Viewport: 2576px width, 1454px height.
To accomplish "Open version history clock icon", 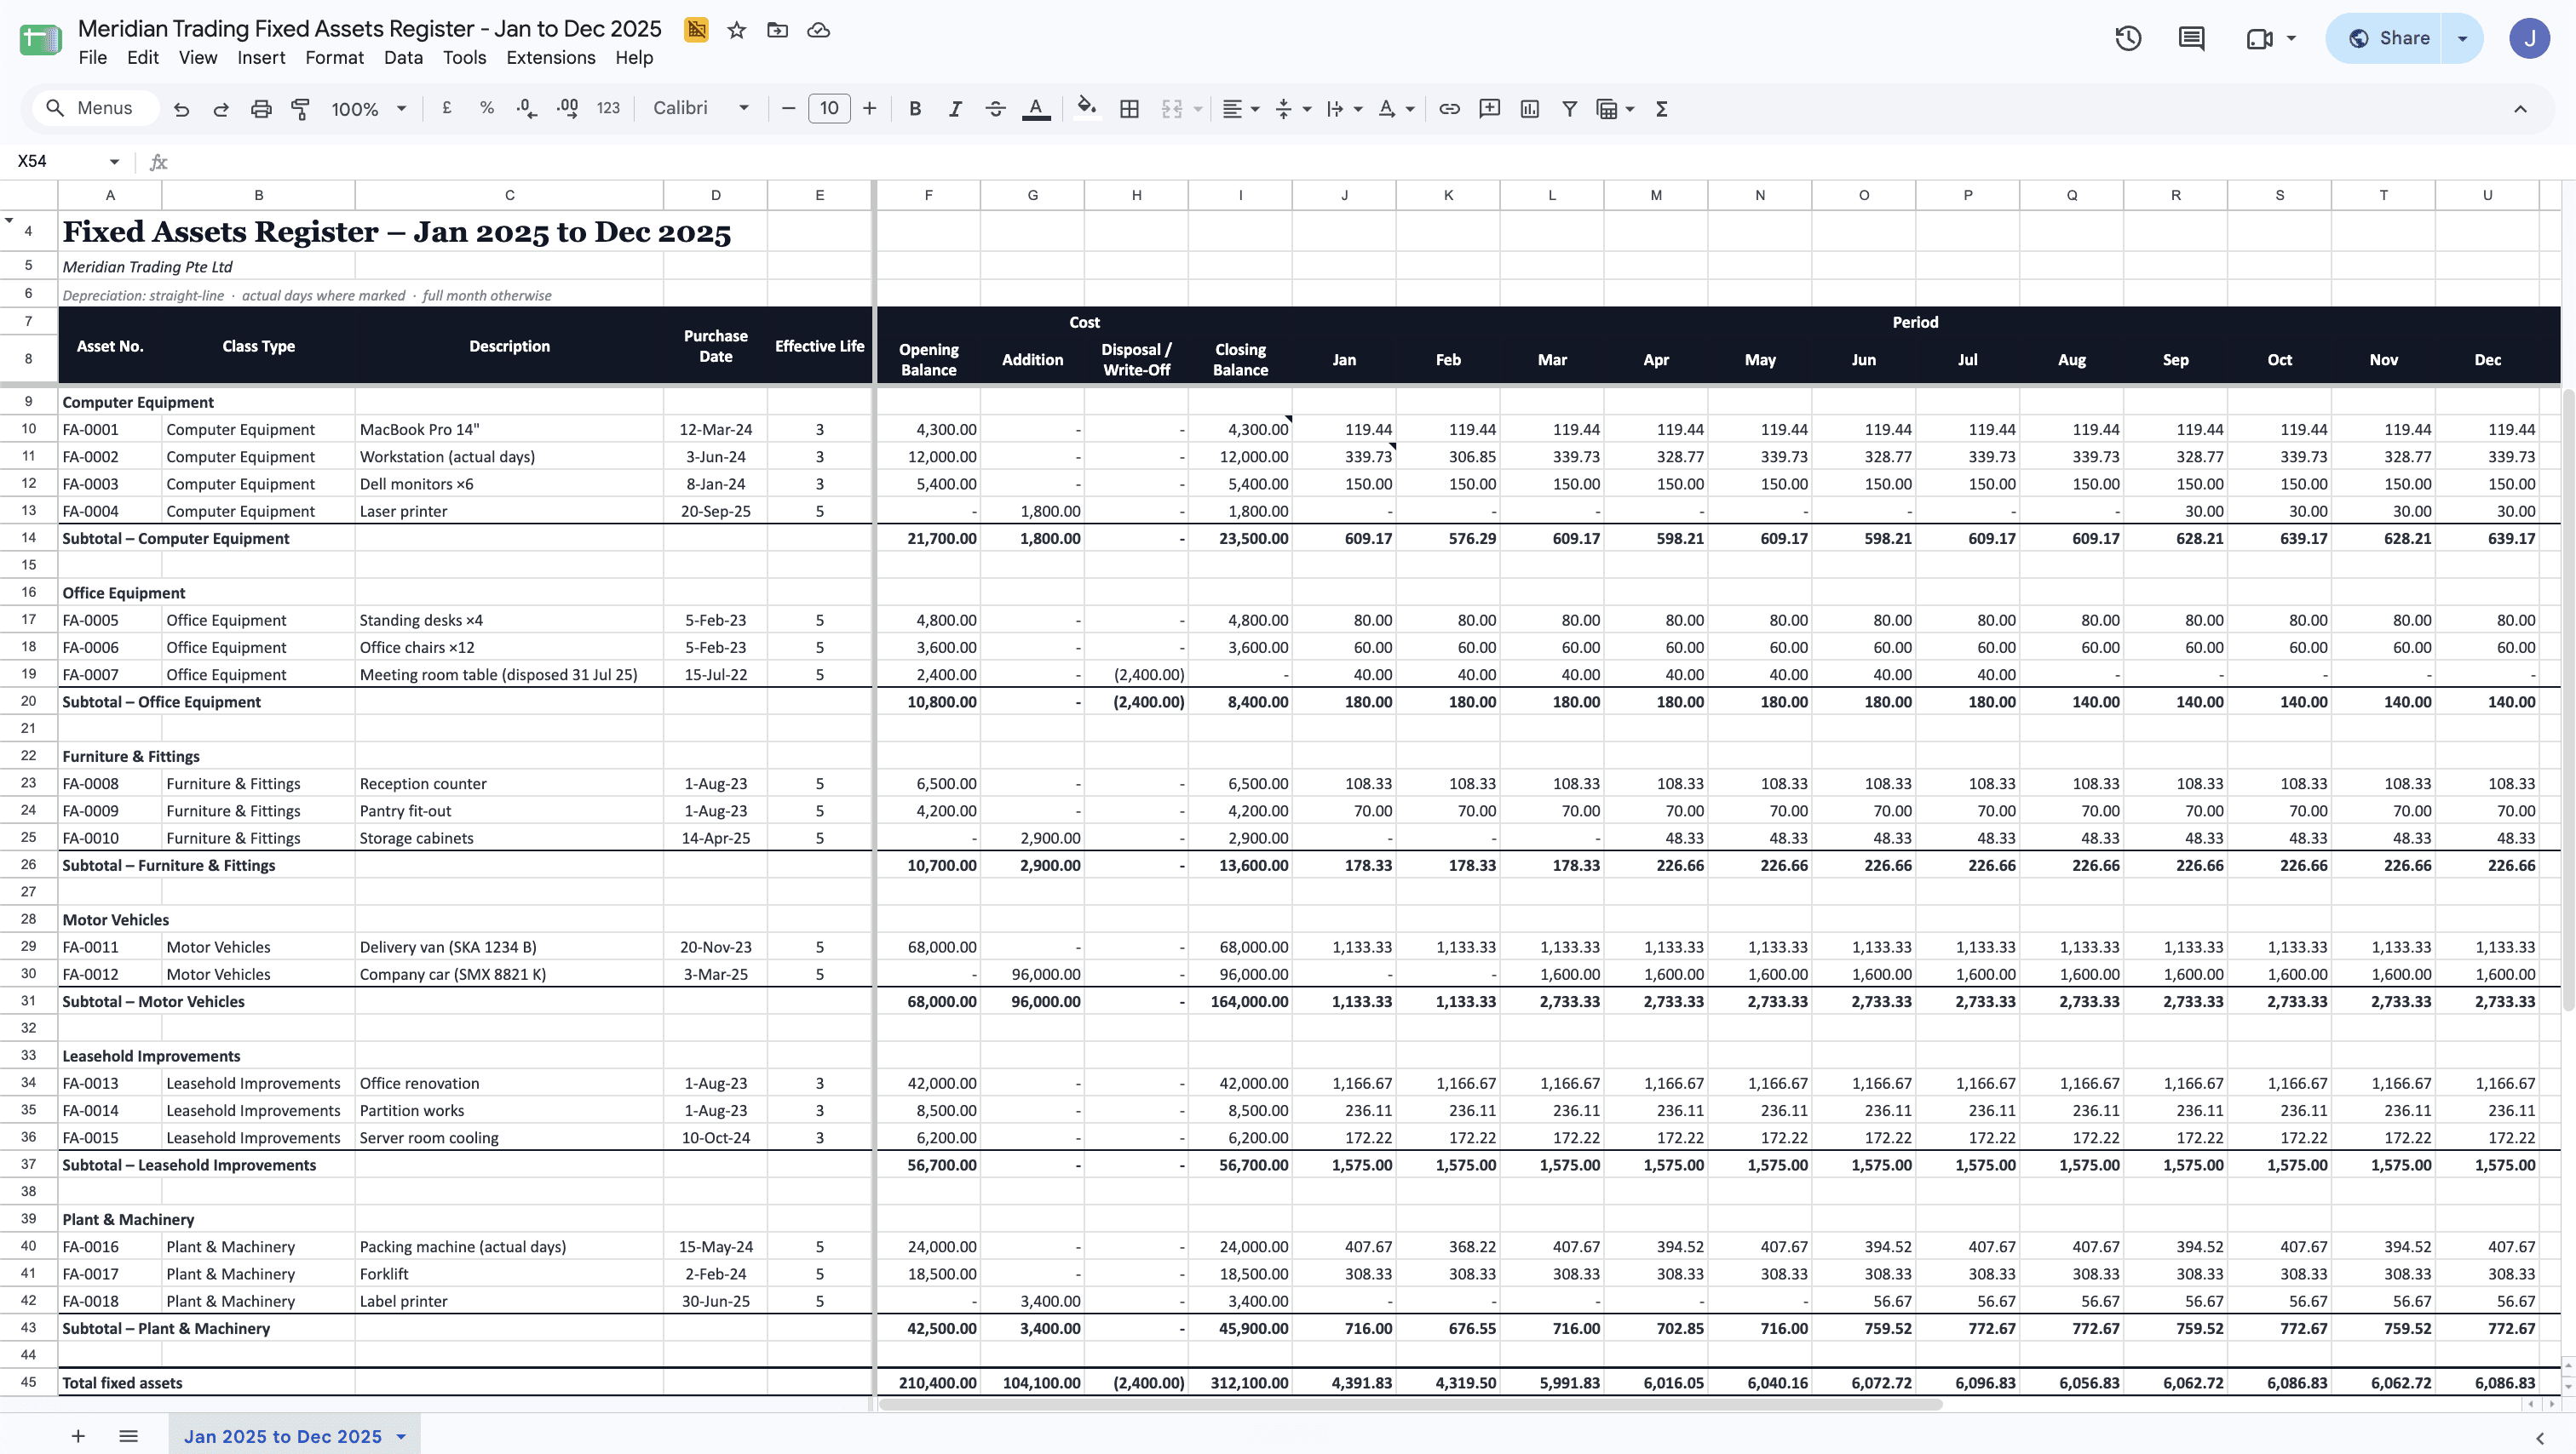I will [2128, 38].
